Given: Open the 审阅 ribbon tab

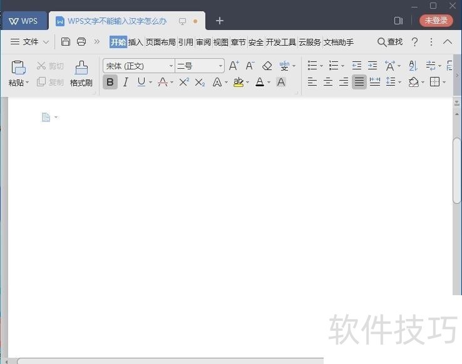Looking at the screenshot, I should click(x=203, y=42).
